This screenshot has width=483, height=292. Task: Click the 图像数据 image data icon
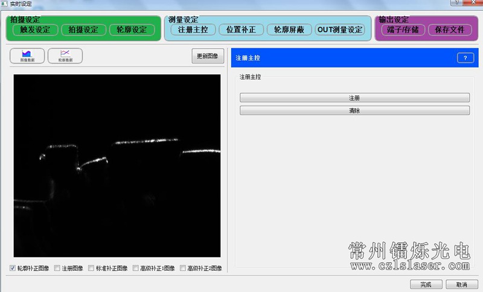[28, 56]
